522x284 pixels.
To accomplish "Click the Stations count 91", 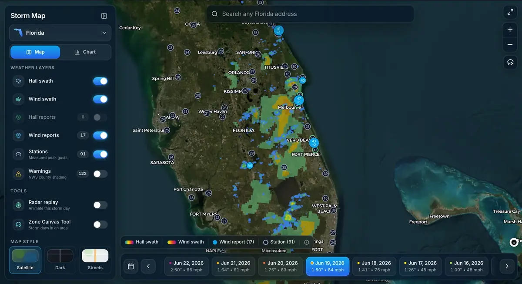I will click(83, 154).
